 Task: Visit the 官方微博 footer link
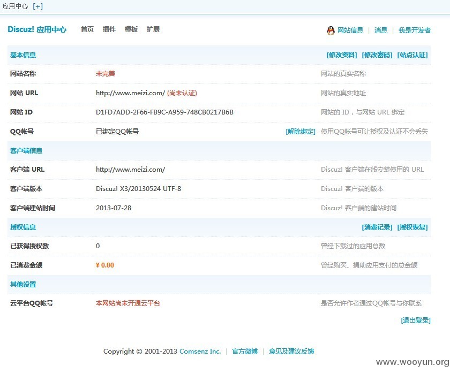[245, 351]
